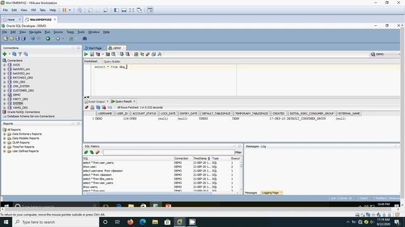Expand the OLAP Reports folder

click(4, 143)
